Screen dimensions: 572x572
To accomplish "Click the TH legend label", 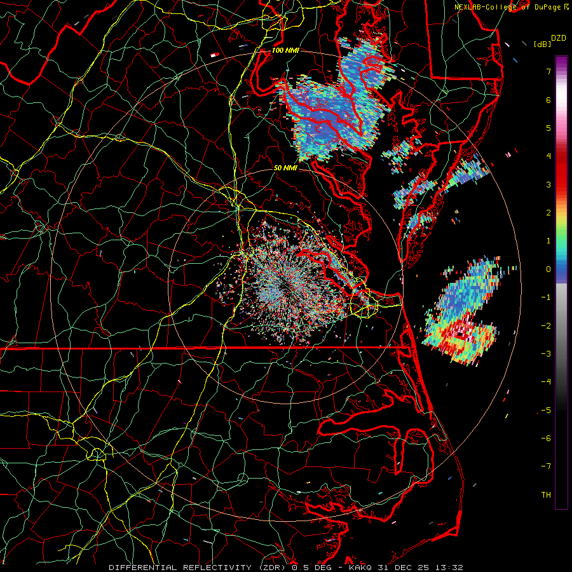I will click(x=546, y=494).
